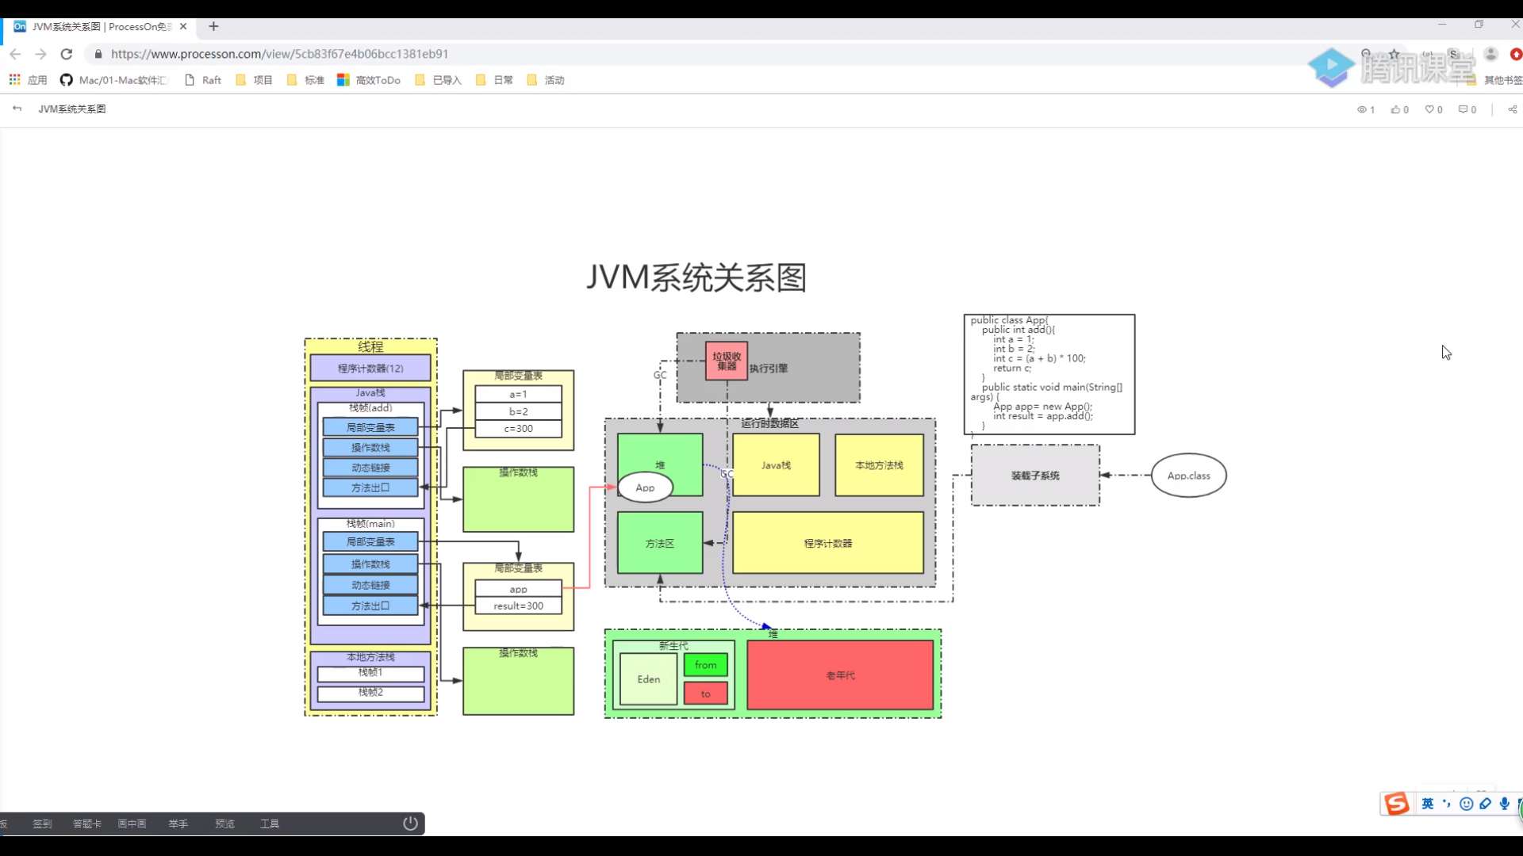Click the thumbs-up like icon
Viewport: 1523px width, 856px height.
coord(1395,109)
